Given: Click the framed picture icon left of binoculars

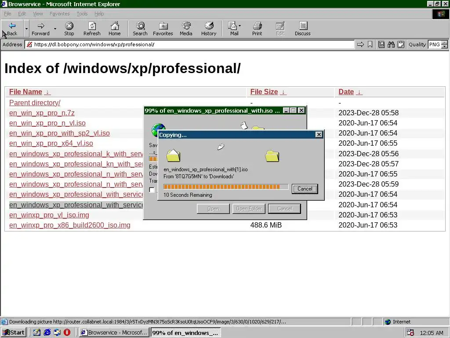Looking at the screenshot, I should point(381,44).
